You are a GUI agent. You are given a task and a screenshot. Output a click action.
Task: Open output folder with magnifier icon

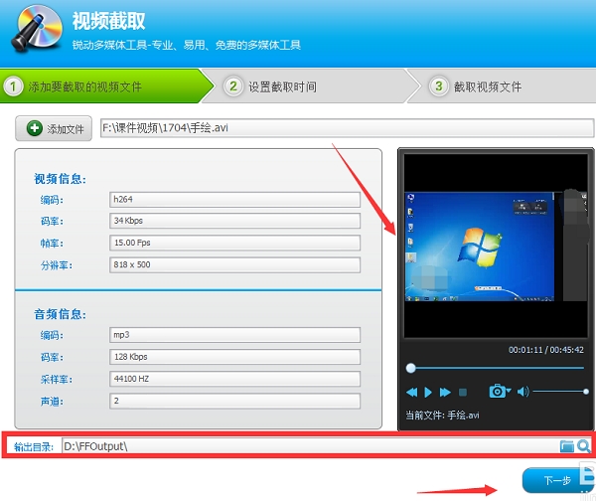click(583, 446)
